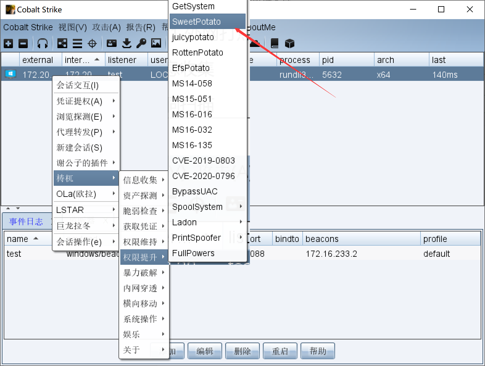Expand 代理转发(P) context menu entry
The height and width of the screenshot is (366, 485).
click(86, 132)
